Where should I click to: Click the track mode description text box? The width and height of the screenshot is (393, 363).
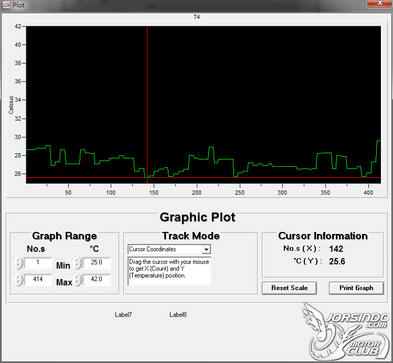coord(169,271)
